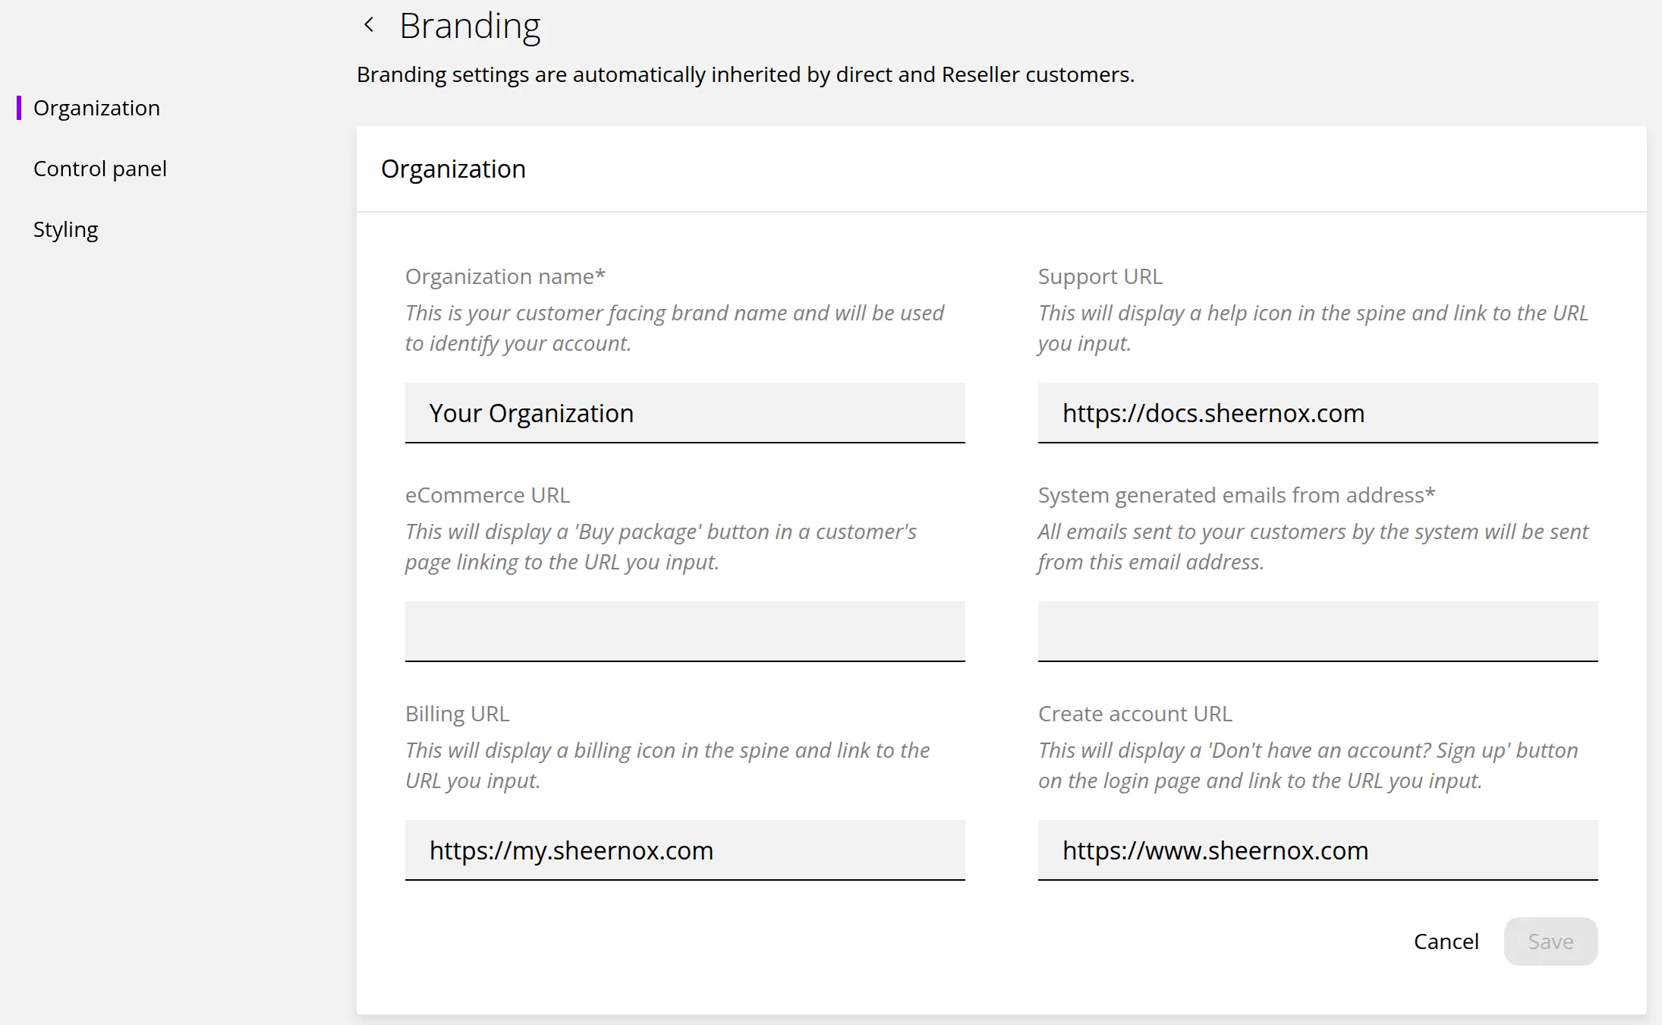The width and height of the screenshot is (1662, 1025).
Task: Open the Organization sidebar section
Action: pos(96,108)
